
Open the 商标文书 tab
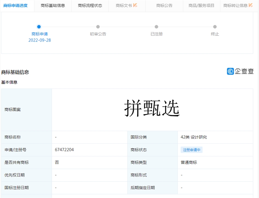124,5
